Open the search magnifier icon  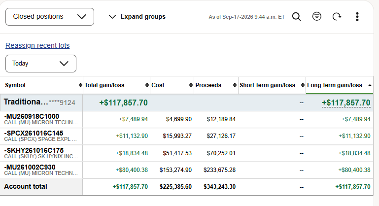pyautogui.click(x=297, y=17)
